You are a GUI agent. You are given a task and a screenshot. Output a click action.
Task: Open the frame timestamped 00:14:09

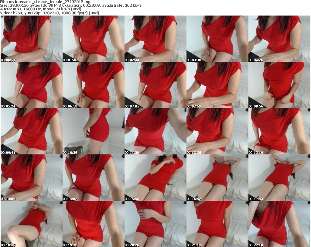click(31, 178)
